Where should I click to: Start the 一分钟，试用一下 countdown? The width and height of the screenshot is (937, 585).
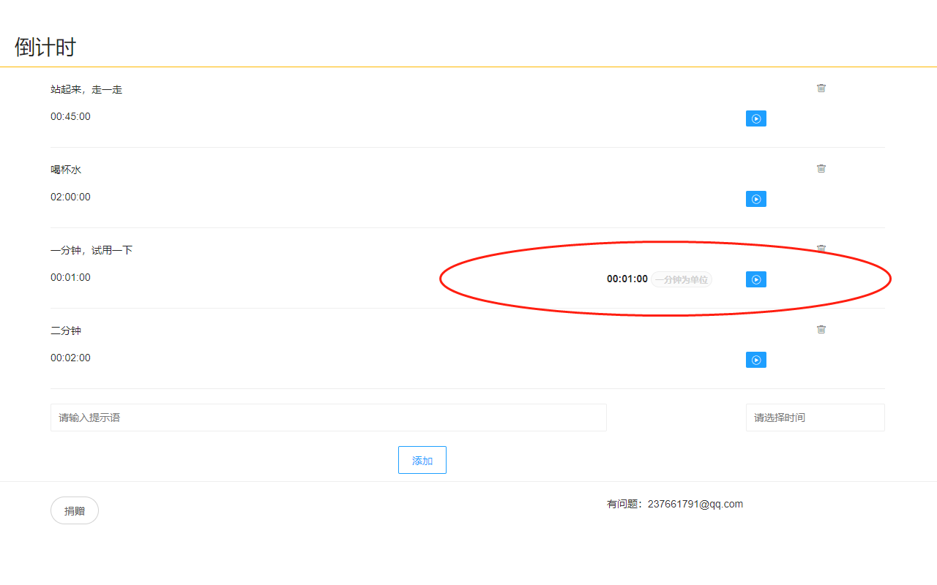click(x=756, y=279)
